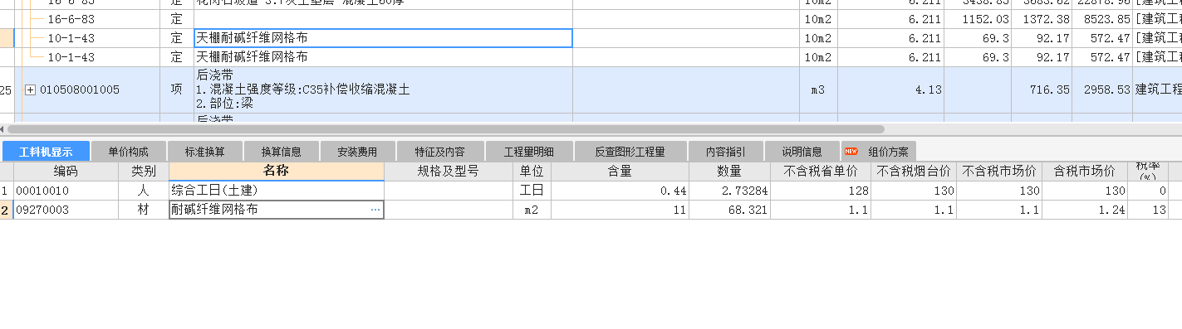Open the 反查图形工程量 tab
1182x329 pixels.
click(x=630, y=152)
